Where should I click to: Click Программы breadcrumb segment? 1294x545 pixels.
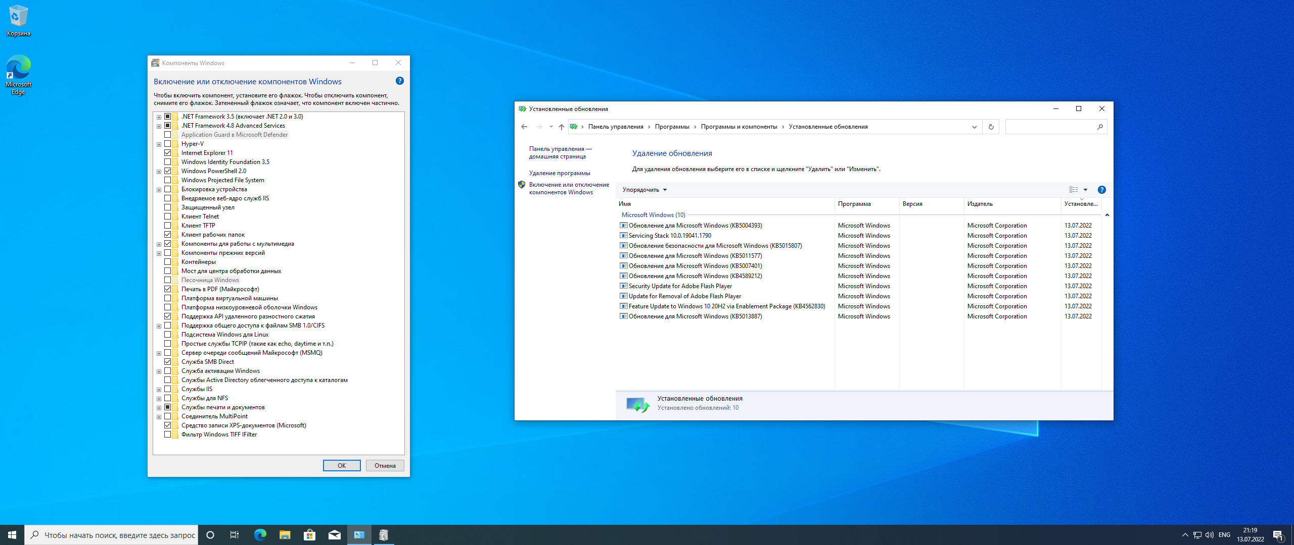click(x=672, y=127)
